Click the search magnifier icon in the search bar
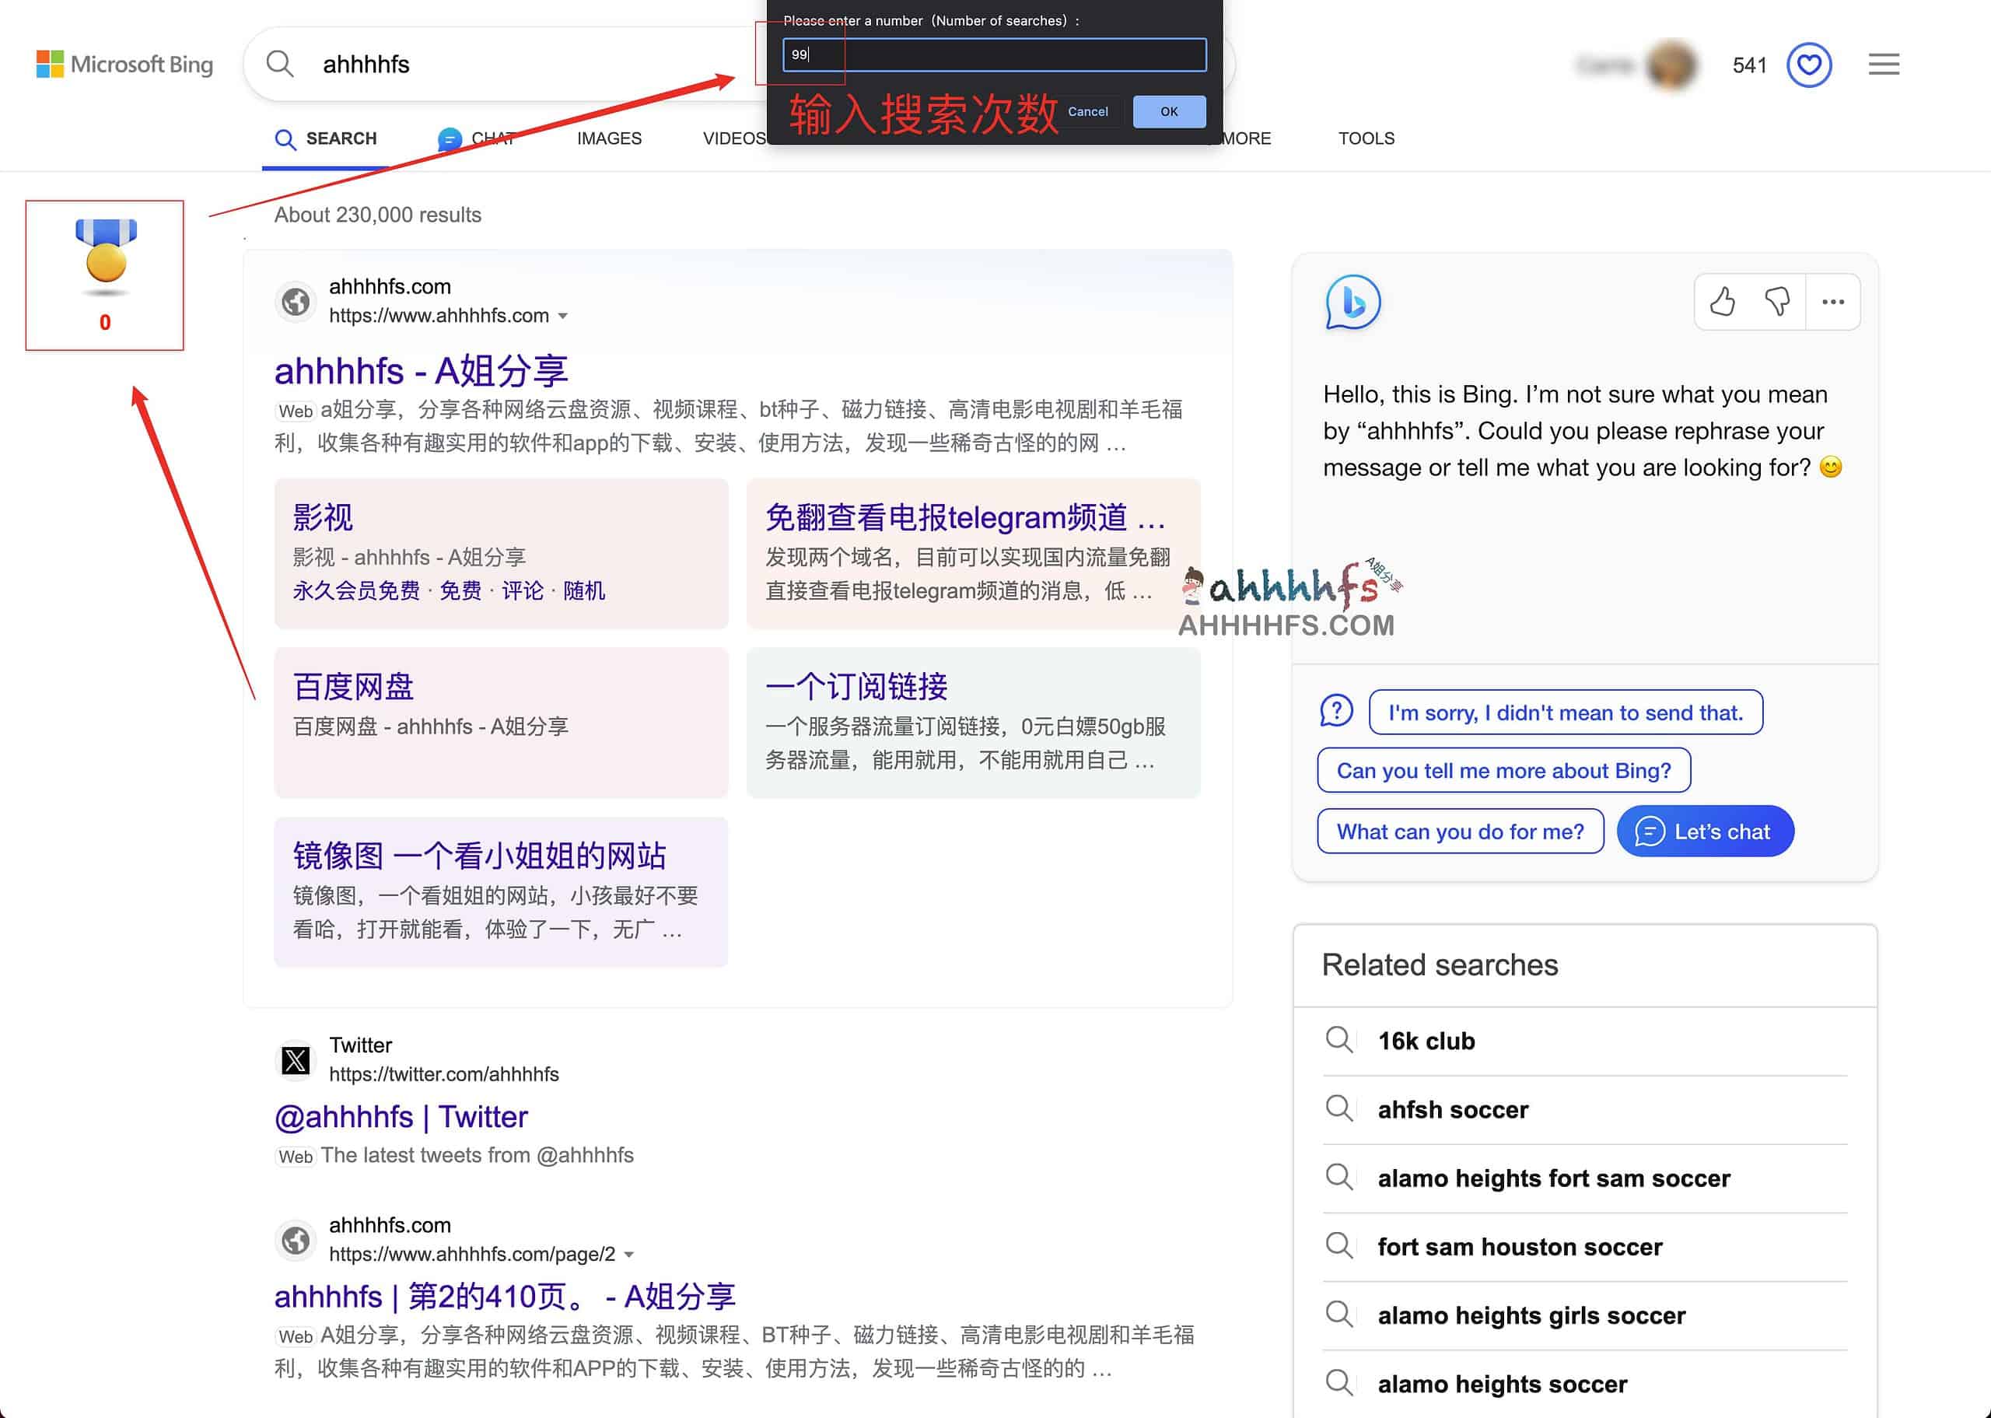1991x1418 pixels. coord(279,64)
